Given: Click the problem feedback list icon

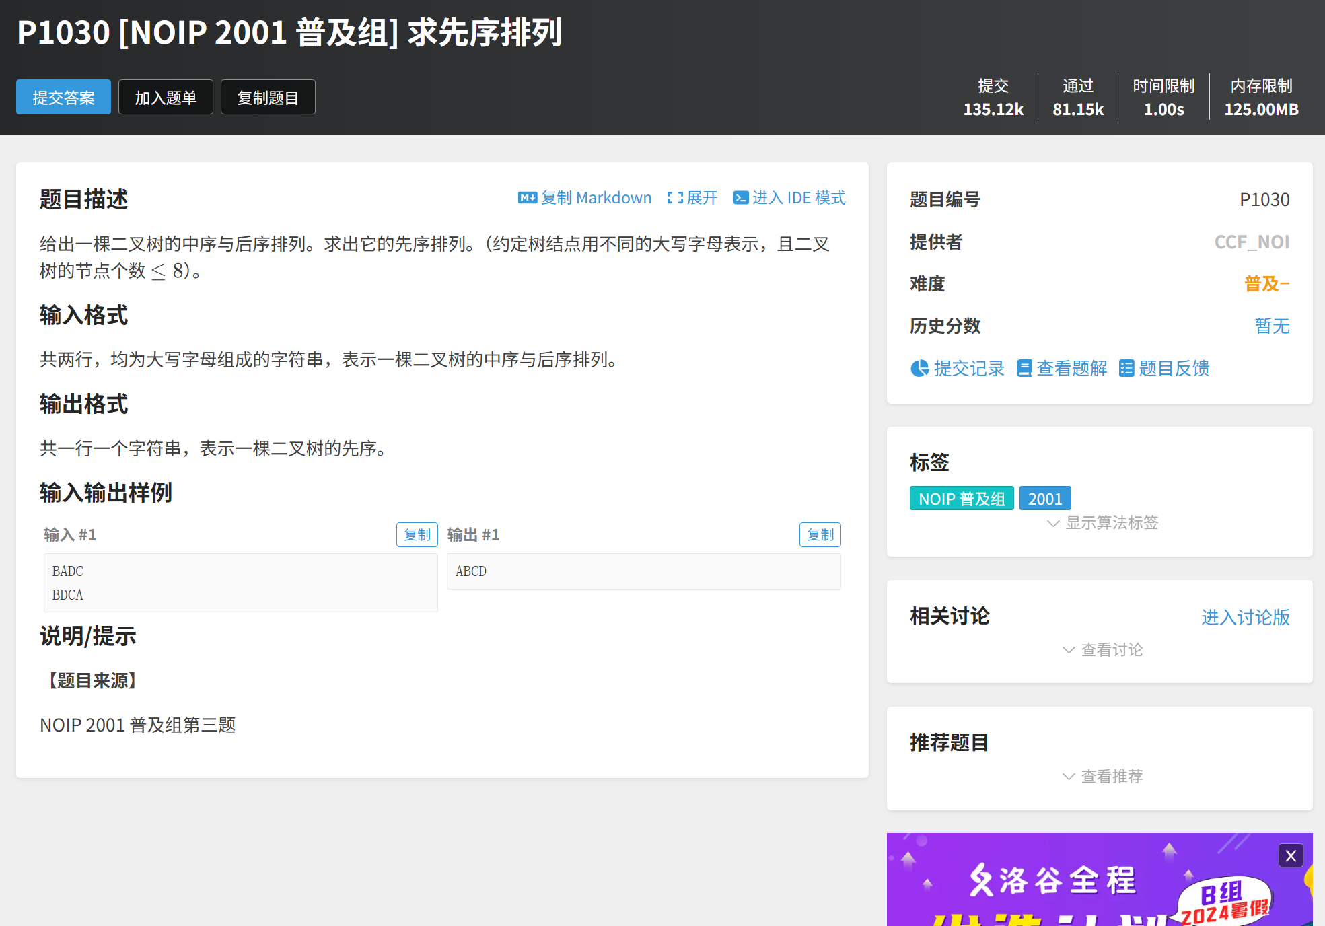Looking at the screenshot, I should tap(1126, 368).
